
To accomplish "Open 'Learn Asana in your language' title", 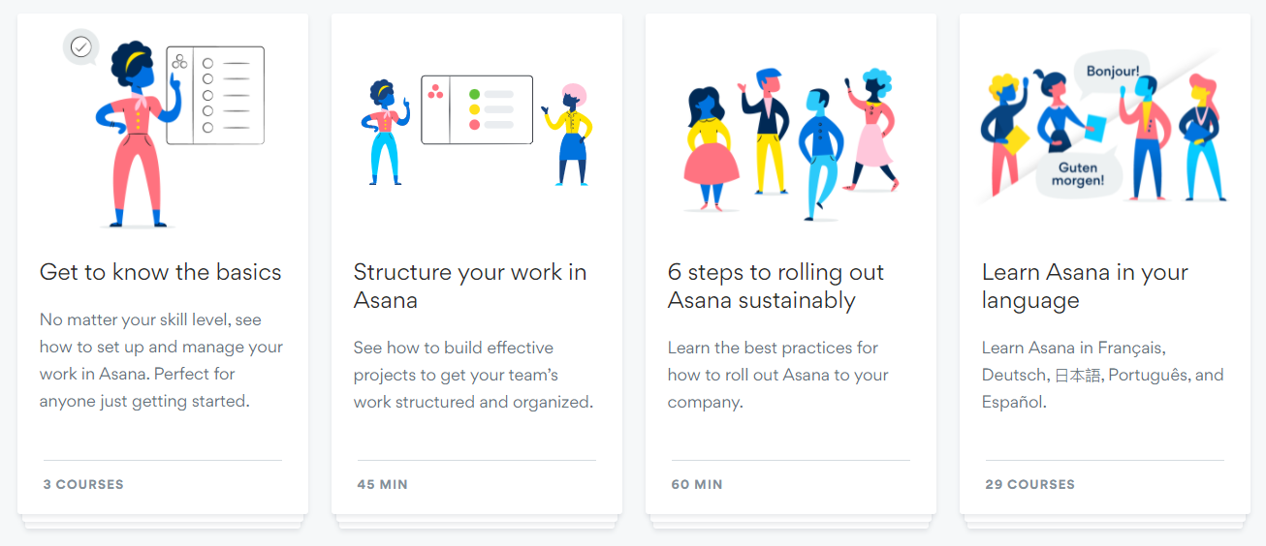I will (x=1085, y=286).
